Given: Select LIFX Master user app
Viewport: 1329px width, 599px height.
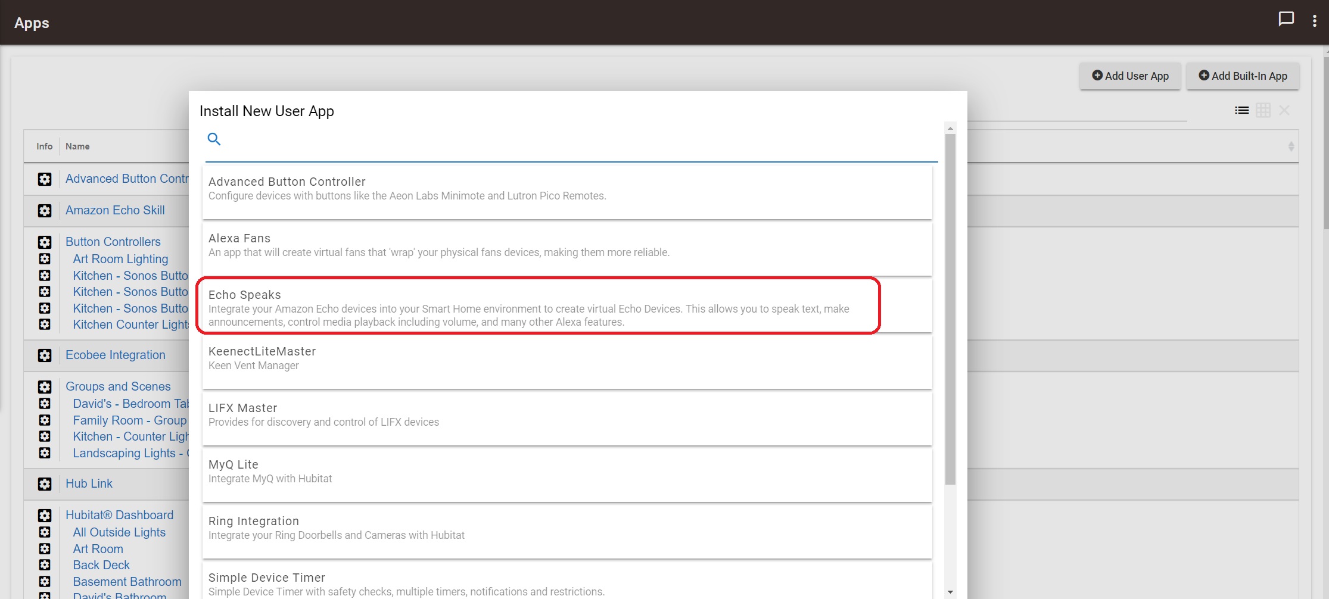Looking at the screenshot, I should pyautogui.click(x=567, y=418).
